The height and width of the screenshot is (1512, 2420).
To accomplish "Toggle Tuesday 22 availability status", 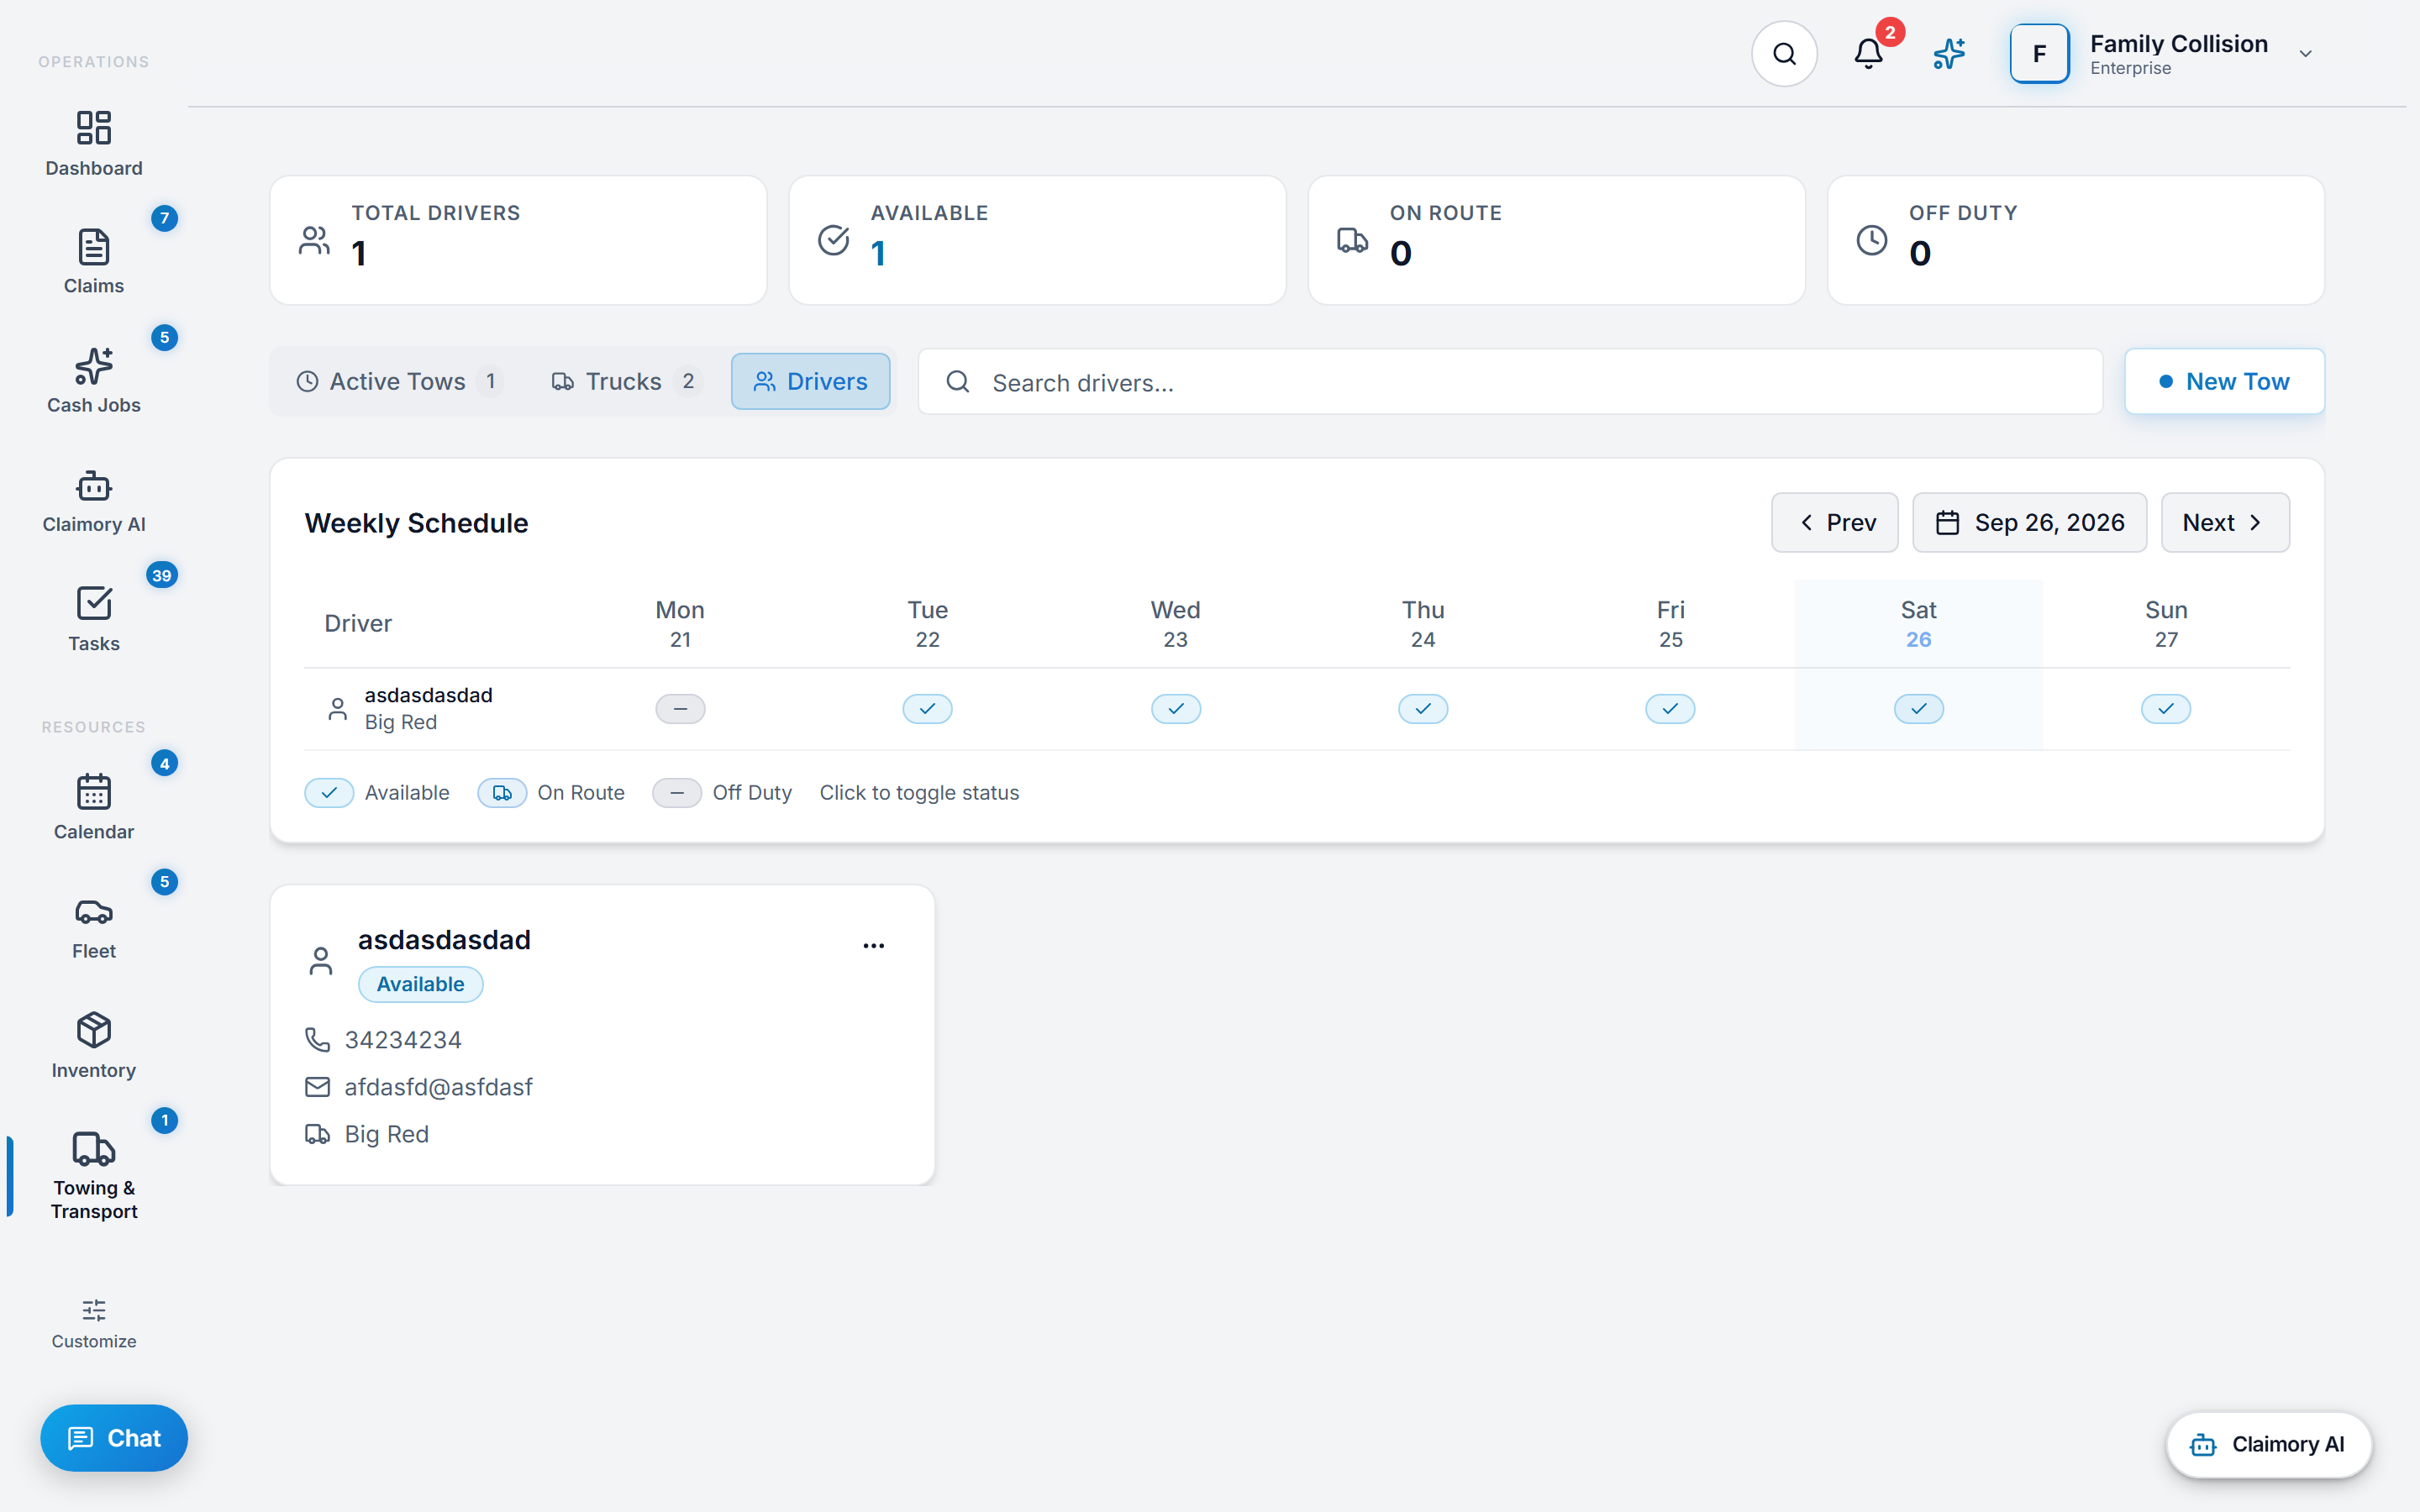I will pyautogui.click(x=927, y=709).
